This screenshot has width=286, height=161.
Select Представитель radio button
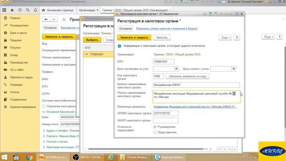[x=155, y=132]
